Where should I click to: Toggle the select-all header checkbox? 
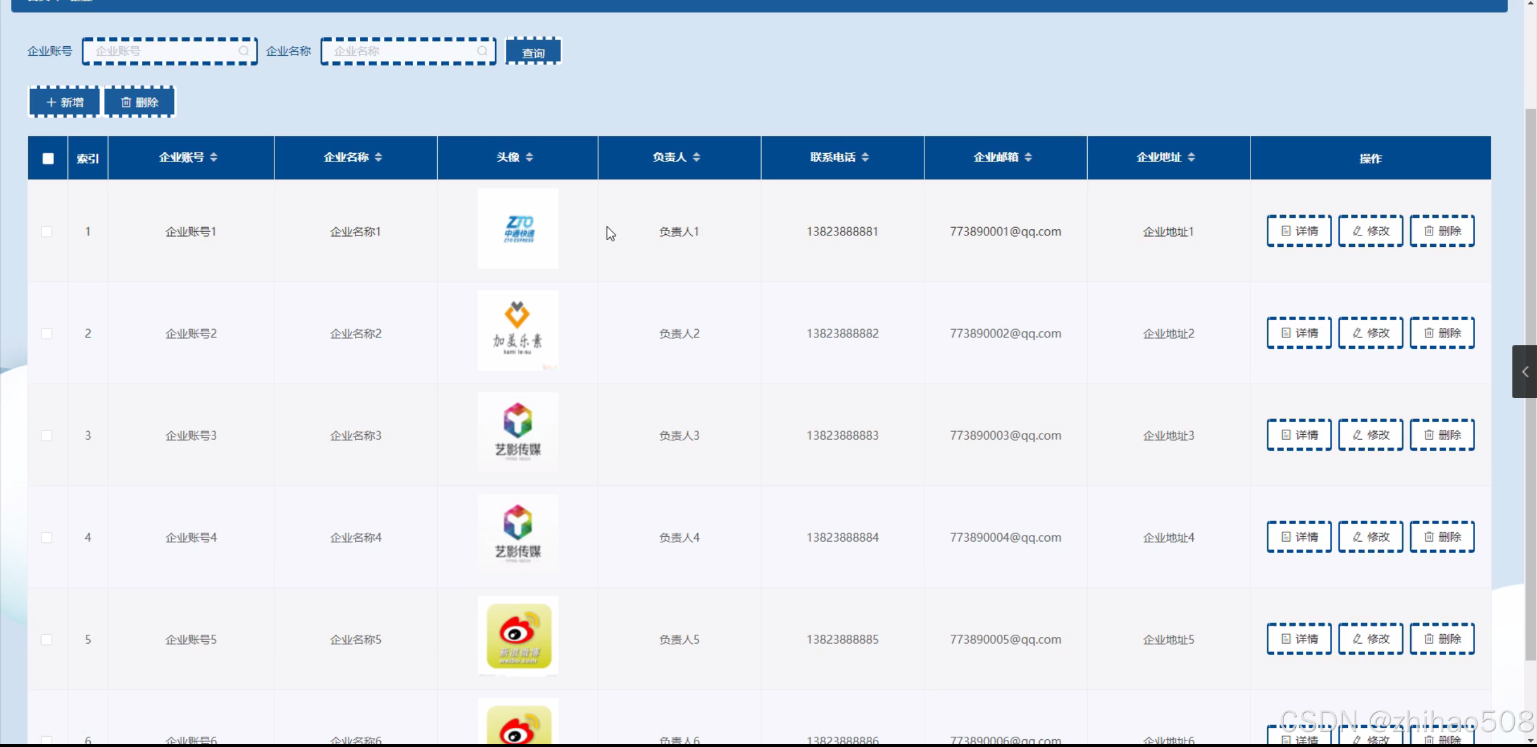click(x=48, y=159)
